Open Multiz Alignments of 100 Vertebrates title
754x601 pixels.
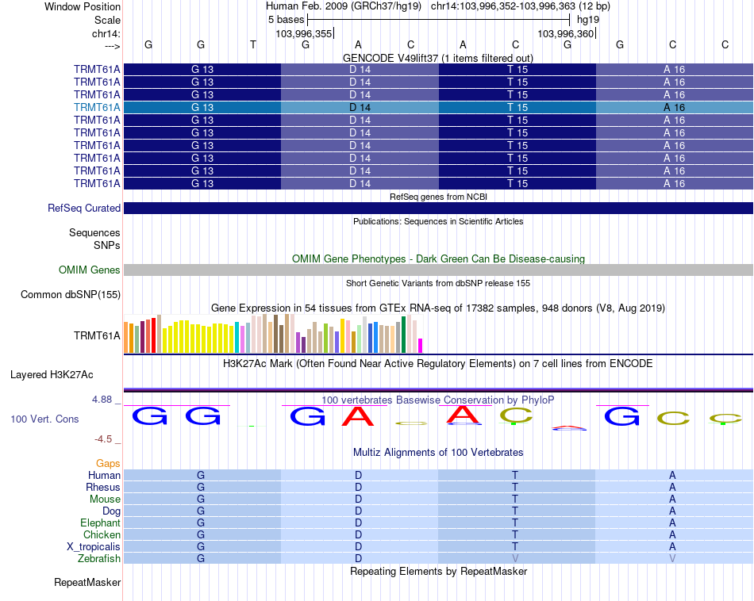coord(438,452)
